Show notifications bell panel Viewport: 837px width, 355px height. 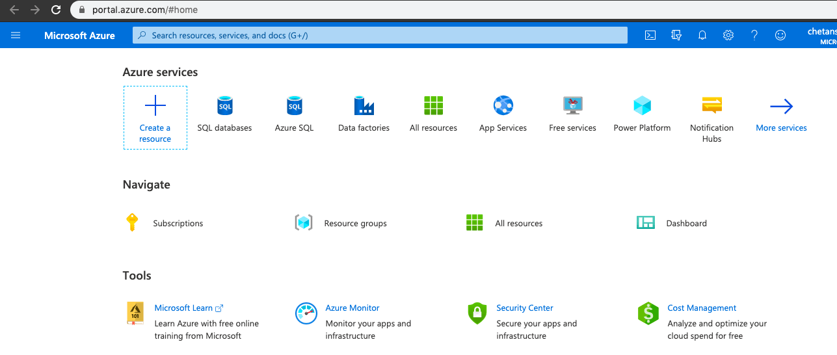(x=702, y=35)
